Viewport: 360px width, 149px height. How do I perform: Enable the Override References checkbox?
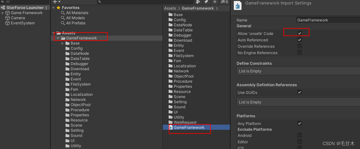[299, 46]
